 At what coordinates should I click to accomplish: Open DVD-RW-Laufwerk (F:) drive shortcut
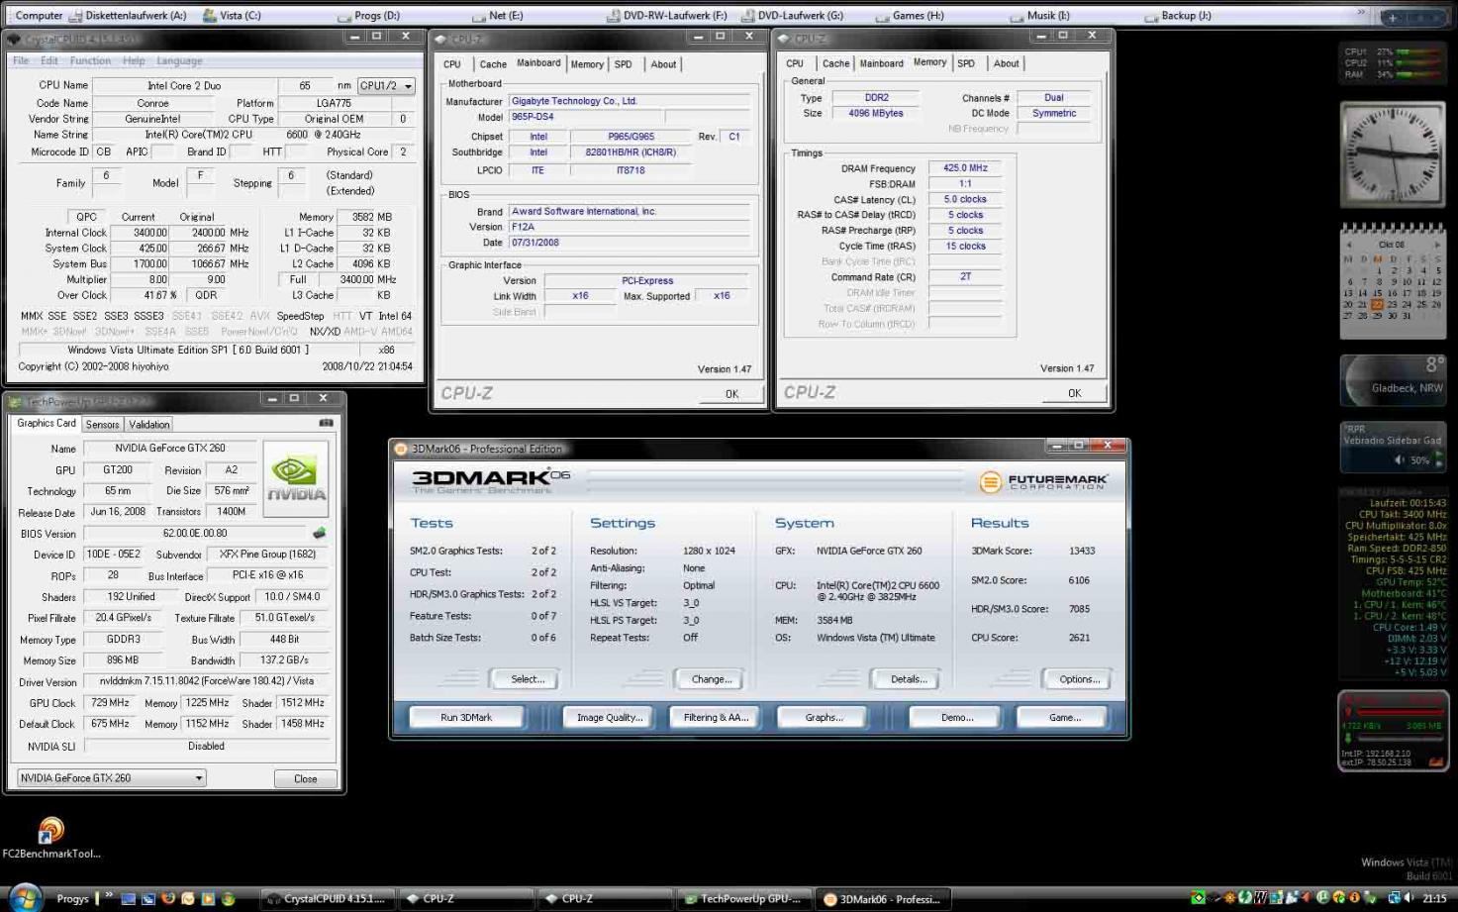coord(666,15)
